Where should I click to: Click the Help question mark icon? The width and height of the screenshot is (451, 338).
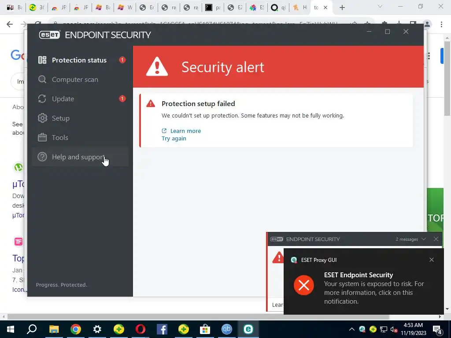tap(42, 157)
